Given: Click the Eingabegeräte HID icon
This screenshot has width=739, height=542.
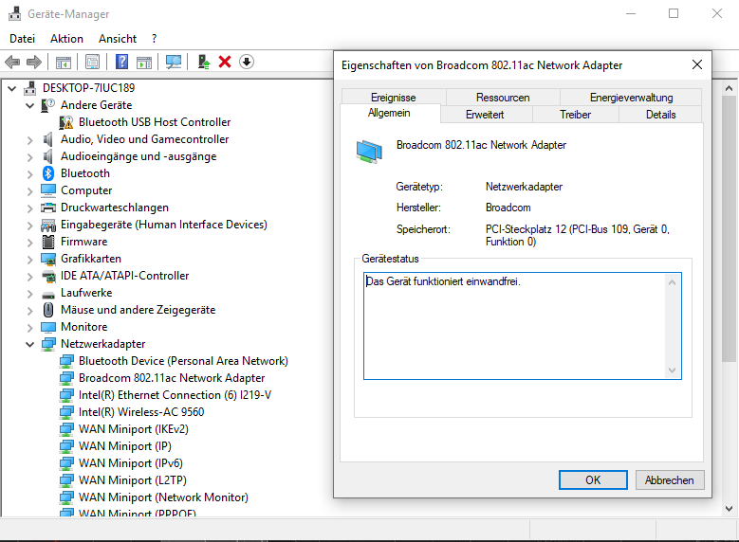Looking at the screenshot, I should 48,226.
